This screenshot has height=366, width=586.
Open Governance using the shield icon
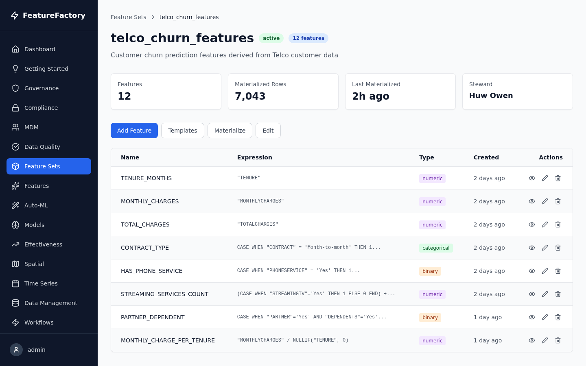tap(15, 88)
